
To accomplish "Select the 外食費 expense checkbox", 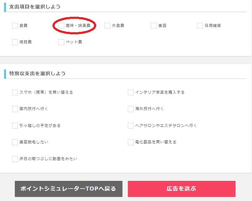I will 108,26.
